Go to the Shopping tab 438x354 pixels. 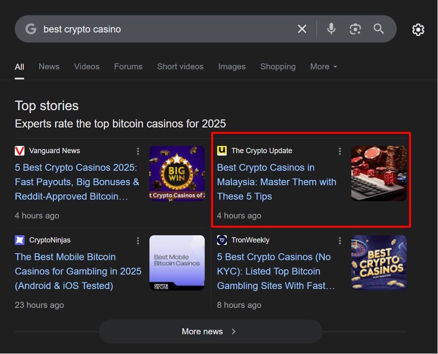278,66
